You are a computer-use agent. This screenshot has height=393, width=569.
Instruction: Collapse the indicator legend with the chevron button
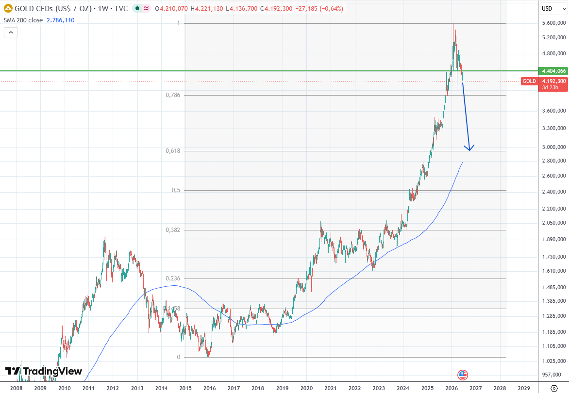11,33
